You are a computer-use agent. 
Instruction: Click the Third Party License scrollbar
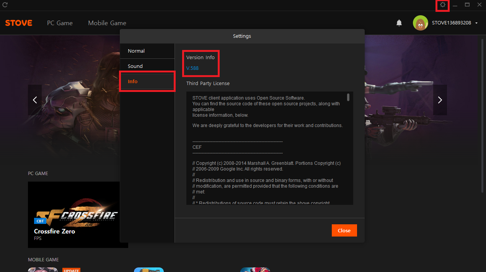click(348, 97)
